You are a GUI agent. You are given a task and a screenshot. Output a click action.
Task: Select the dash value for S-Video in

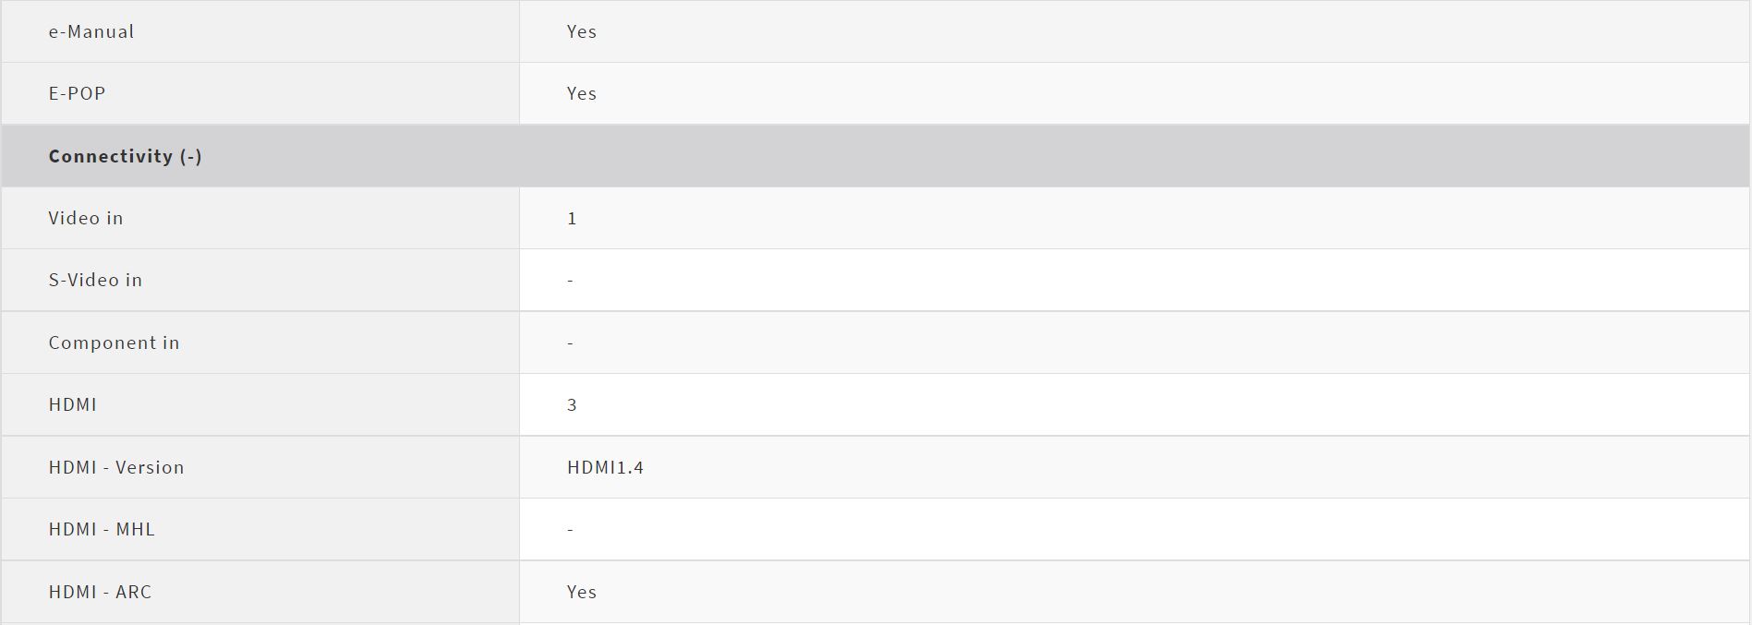[570, 281]
